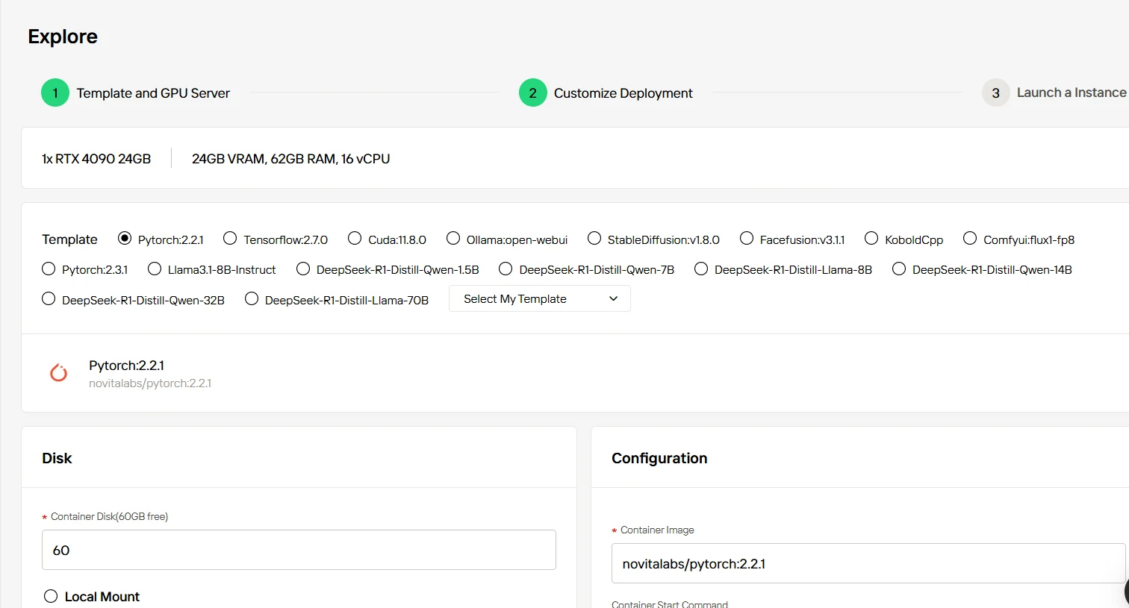Screen dimensions: 1129x608
Task: Select DeepSeek-R1-Distill-Qwen-7B template
Action: click(x=506, y=269)
